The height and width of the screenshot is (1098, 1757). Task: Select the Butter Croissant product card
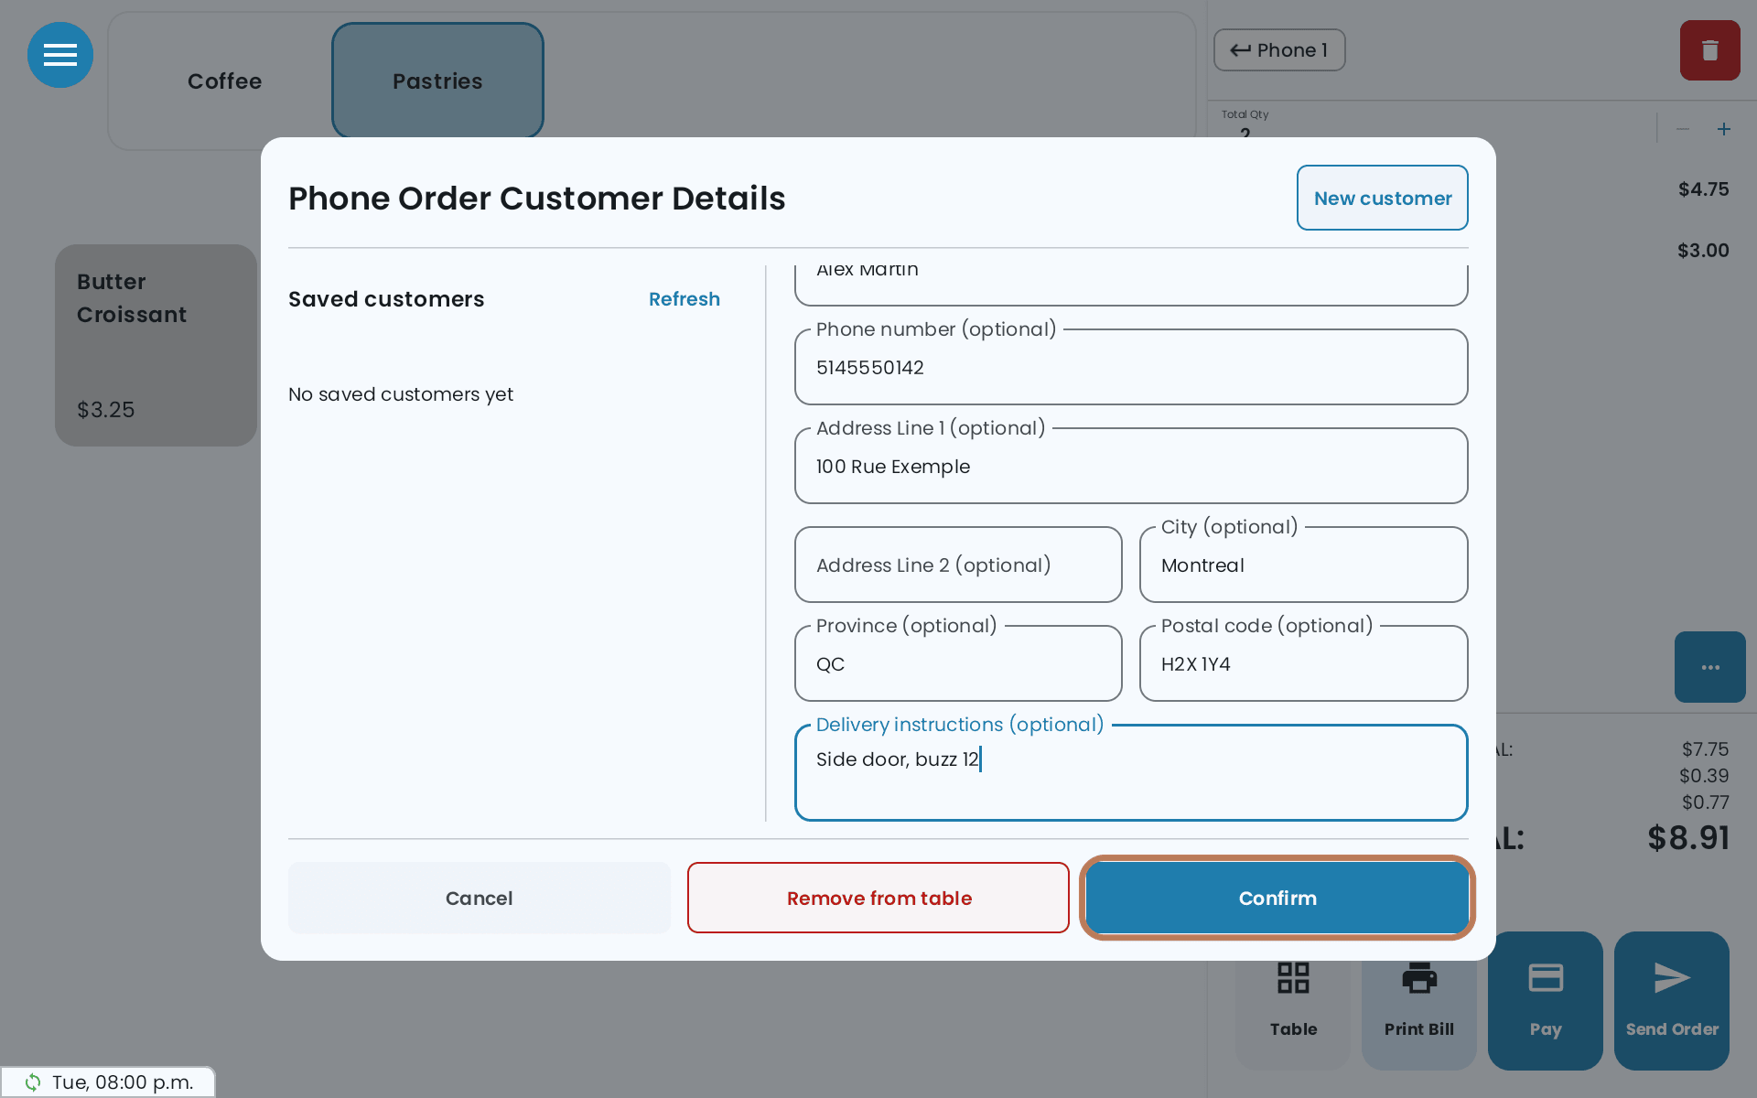click(x=156, y=345)
